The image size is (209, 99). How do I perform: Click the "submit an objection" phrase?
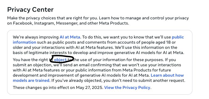pos(33,65)
